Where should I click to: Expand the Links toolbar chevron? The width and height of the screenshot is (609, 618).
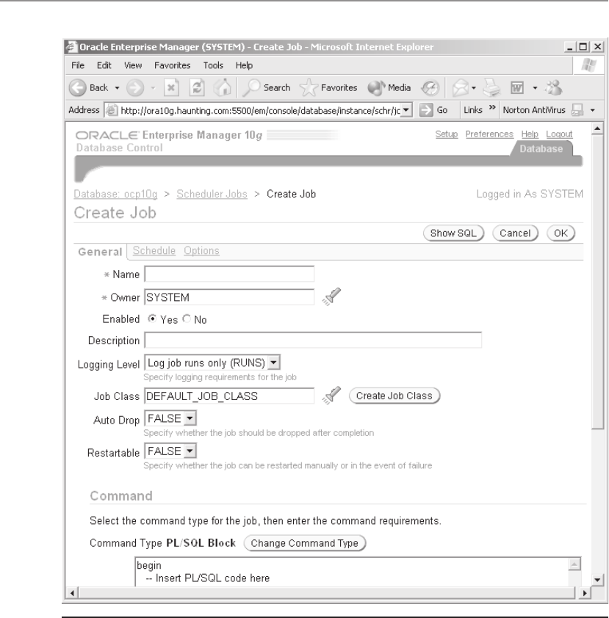click(x=492, y=108)
